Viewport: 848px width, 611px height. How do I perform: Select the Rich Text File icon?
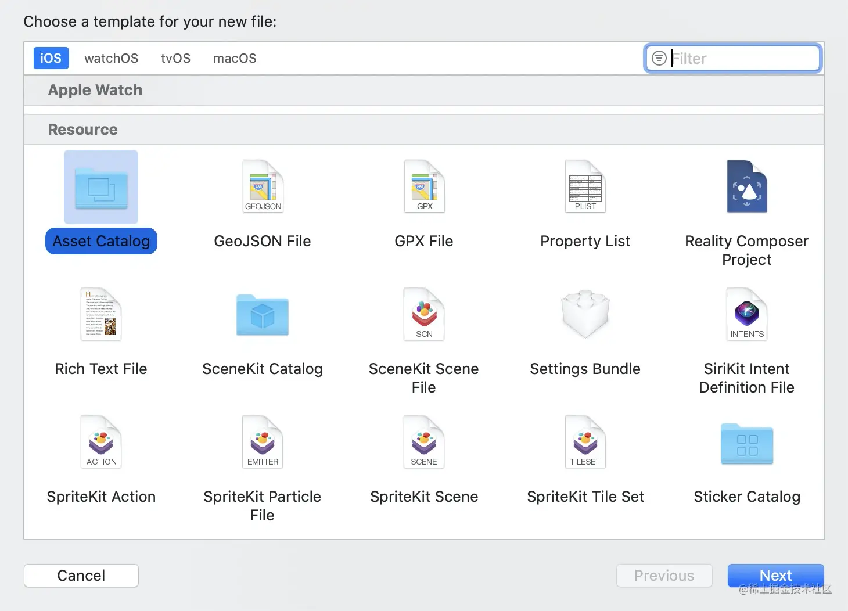[101, 314]
